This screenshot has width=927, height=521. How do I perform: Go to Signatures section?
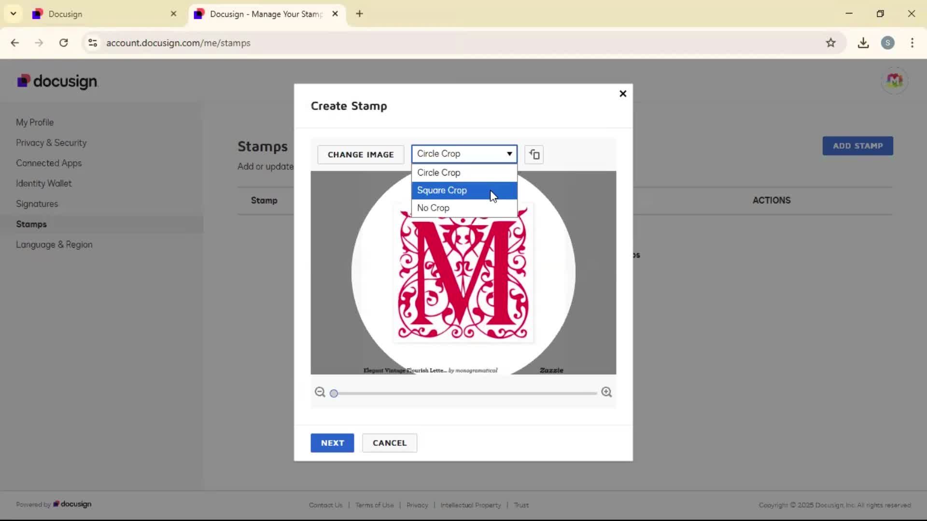point(37,204)
